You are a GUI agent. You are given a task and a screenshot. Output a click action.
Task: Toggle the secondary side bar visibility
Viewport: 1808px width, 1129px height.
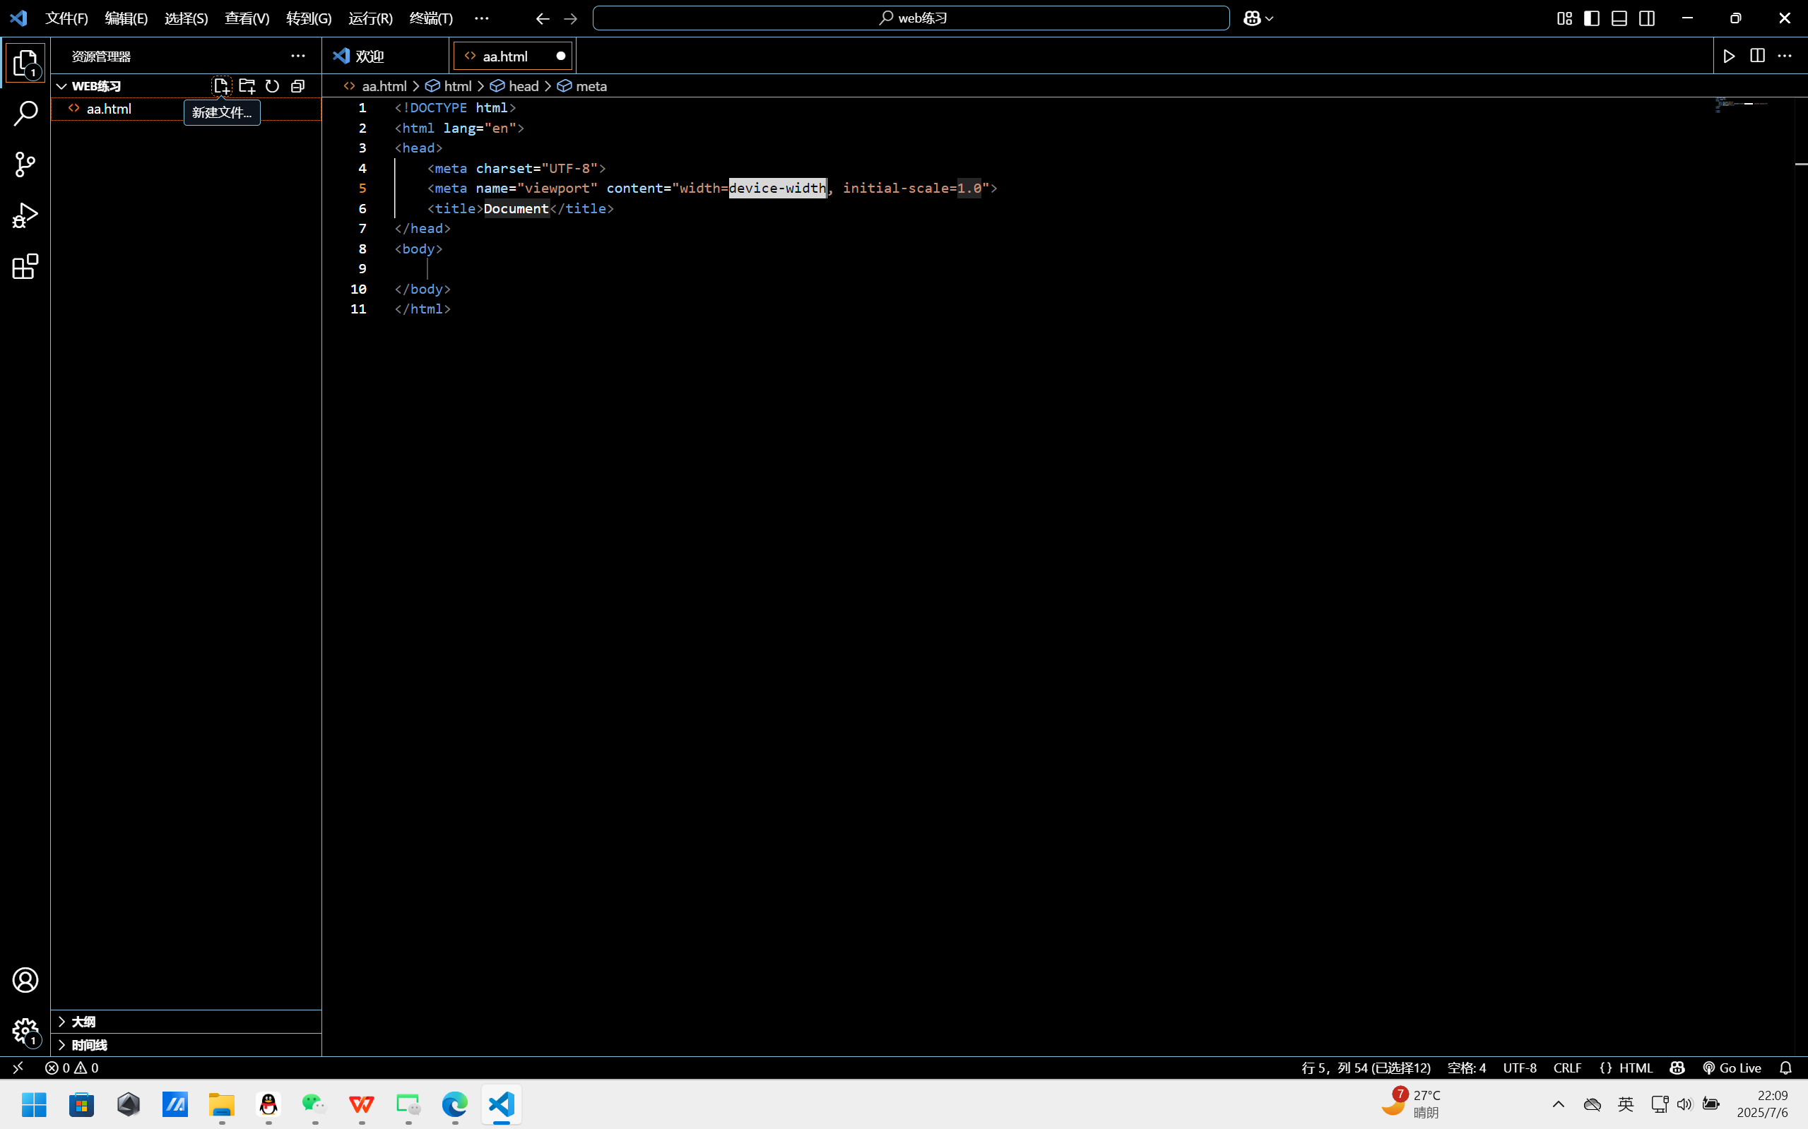coord(1648,18)
